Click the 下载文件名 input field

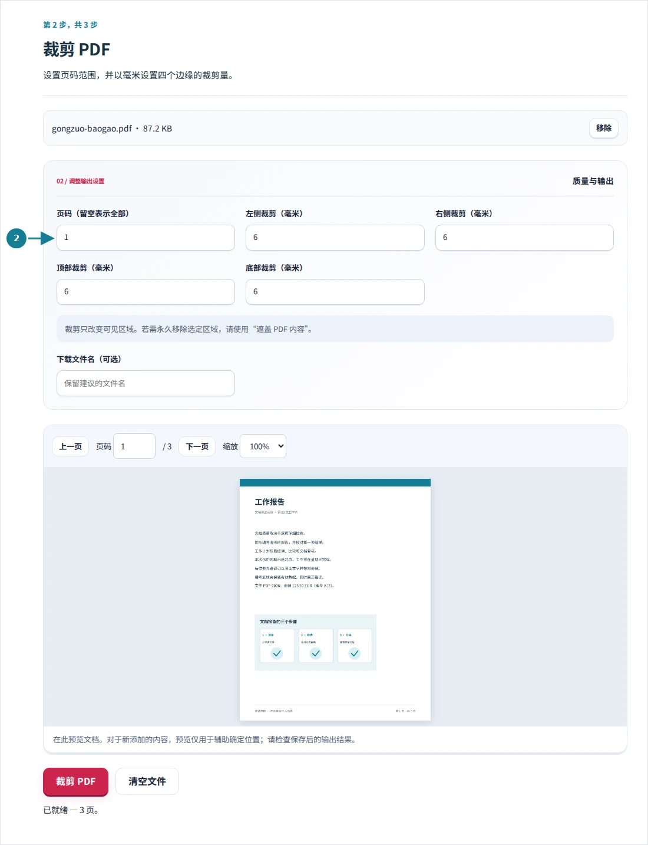146,383
